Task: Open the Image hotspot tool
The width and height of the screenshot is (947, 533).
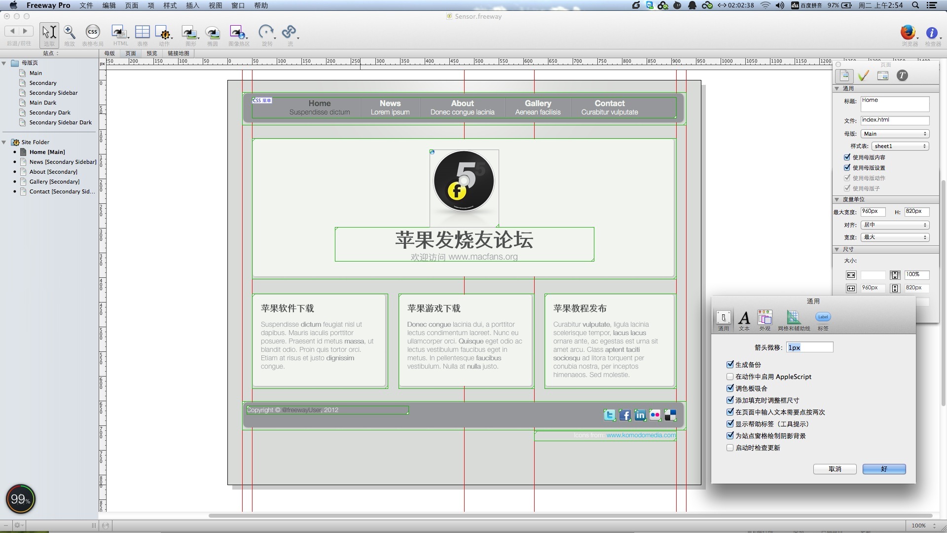Action: (x=238, y=33)
